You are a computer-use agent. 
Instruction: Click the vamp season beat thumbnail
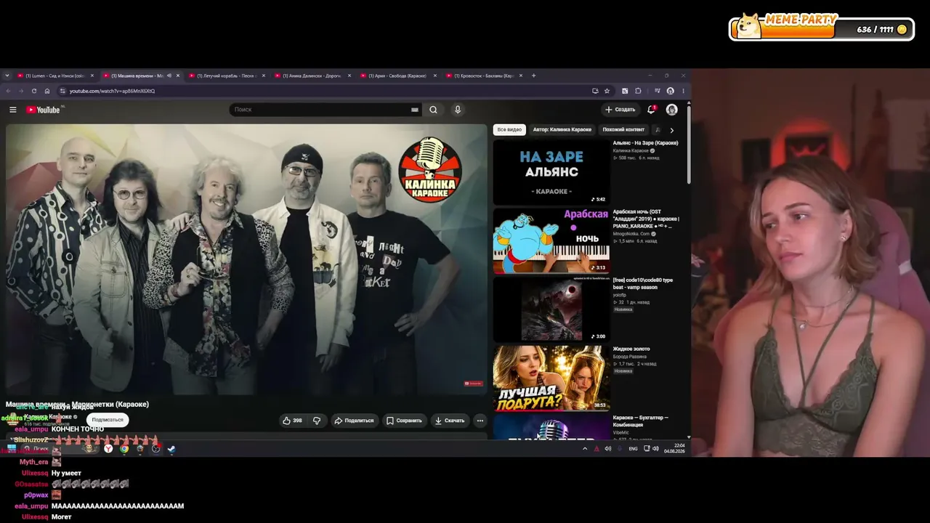pyautogui.click(x=551, y=309)
